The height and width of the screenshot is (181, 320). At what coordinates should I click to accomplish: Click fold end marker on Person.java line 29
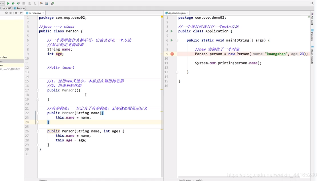tap(38, 145)
